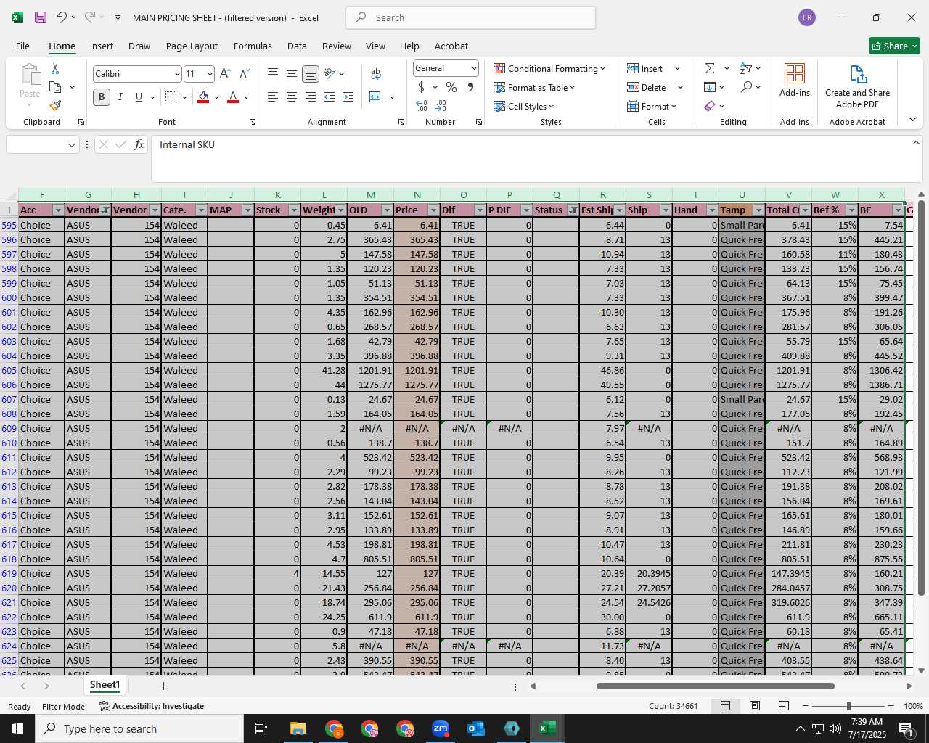
Task: Click the Format cells button
Action: 651,106
